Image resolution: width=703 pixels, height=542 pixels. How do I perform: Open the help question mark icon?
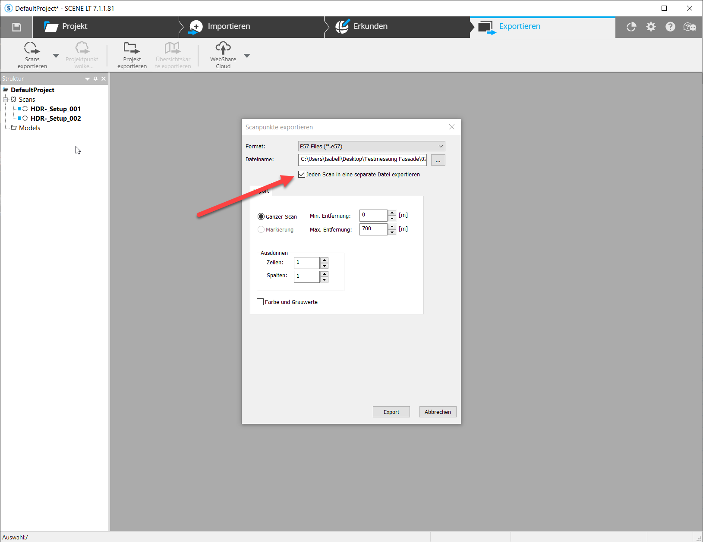670,27
